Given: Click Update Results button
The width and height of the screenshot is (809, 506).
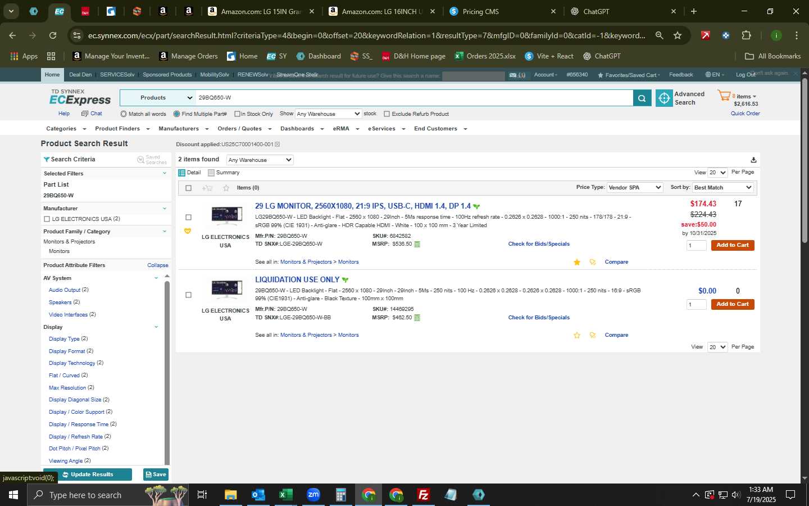Looking at the screenshot, I should 88,475.
